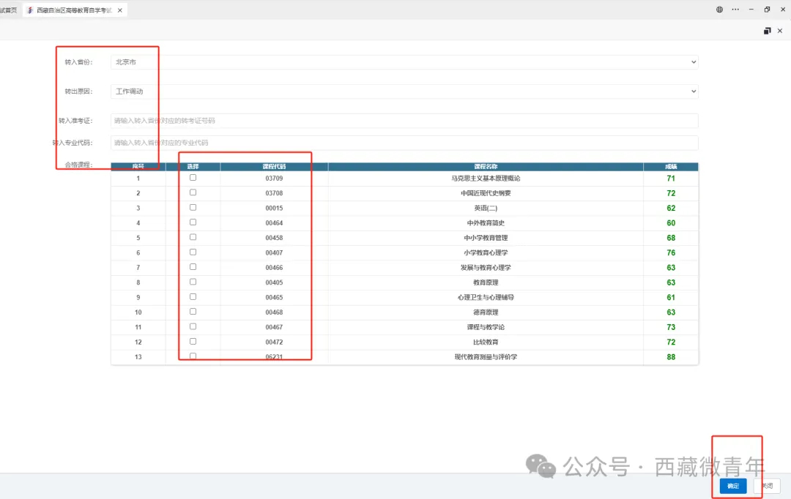Viewport: 791px width, 499px height.
Task: Restore the browser window size
Action: tap(767, 10)
